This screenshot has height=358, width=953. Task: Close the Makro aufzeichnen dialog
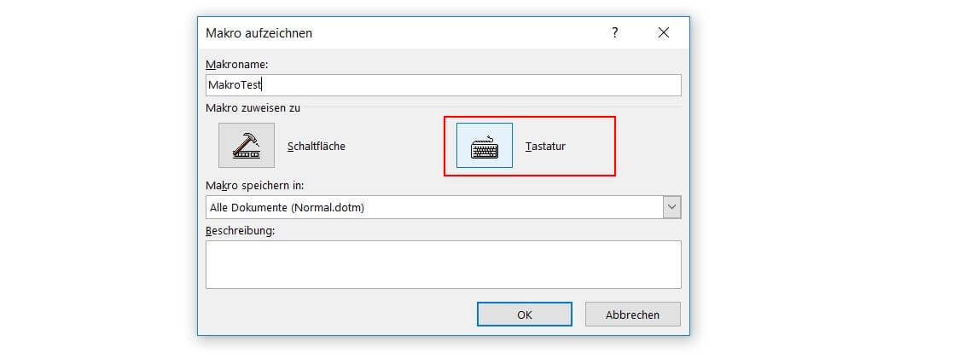coord(664,32)
